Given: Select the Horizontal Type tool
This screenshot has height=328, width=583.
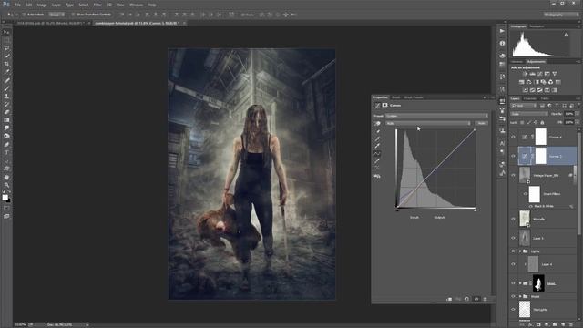Looking at the screenshot, I should coord(6,152).
